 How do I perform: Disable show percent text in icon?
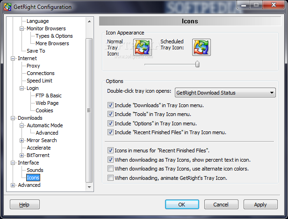coord(110,160)
